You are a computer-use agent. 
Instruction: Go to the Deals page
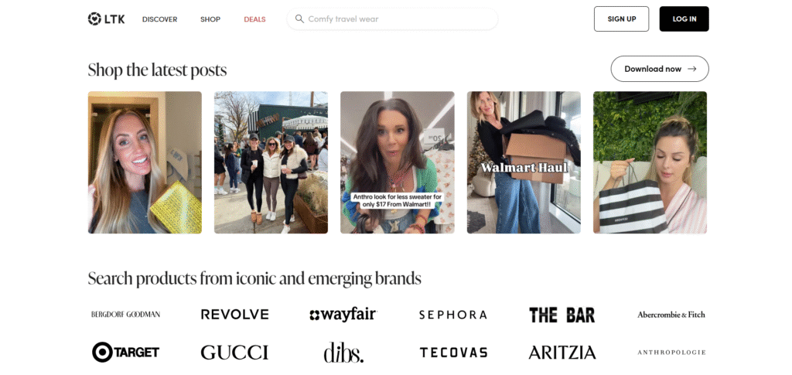(x=254, y=19)
